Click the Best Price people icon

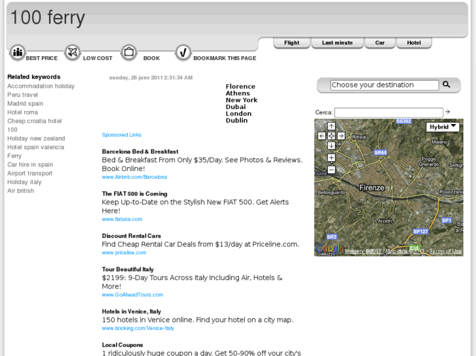(17, 52)
